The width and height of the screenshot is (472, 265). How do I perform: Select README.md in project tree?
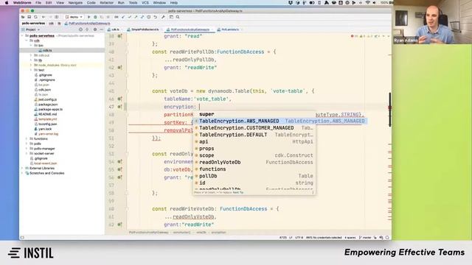point(47,114)
